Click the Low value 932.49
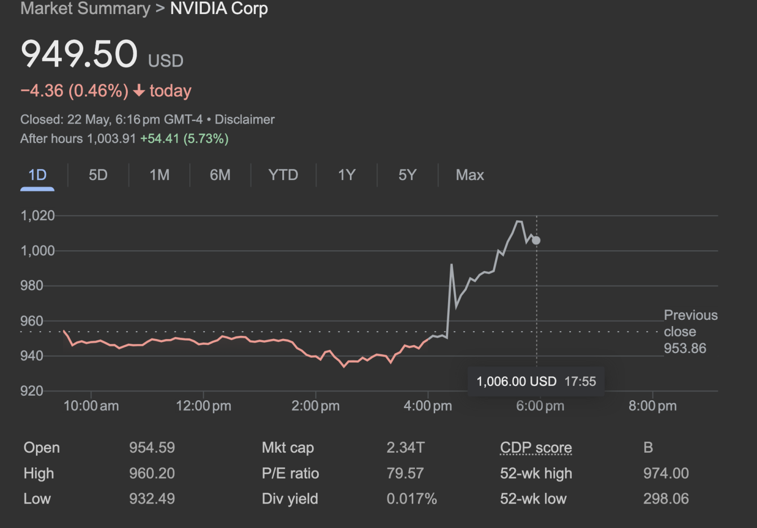The height and width of the screenshot is (528, 757). pyautogui.click(x=152, y=499)
